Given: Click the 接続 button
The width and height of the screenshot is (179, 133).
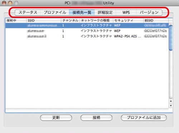Looking at the screenshot, I should [x=96, y=118].
